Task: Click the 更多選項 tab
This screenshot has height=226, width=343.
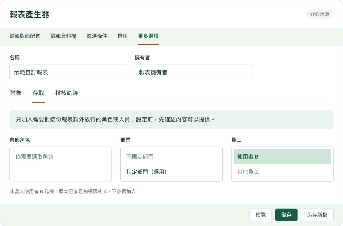Action: click(148, 36)
